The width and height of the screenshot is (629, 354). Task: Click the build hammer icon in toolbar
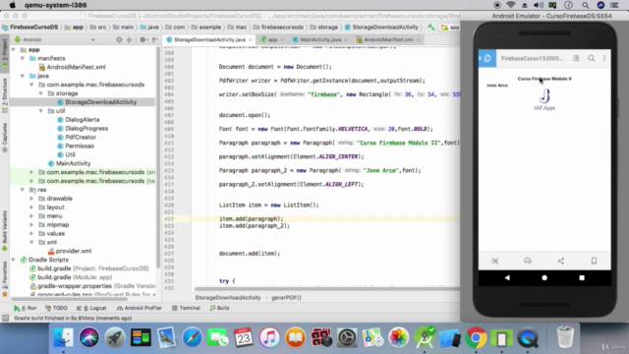pos(431,27)
